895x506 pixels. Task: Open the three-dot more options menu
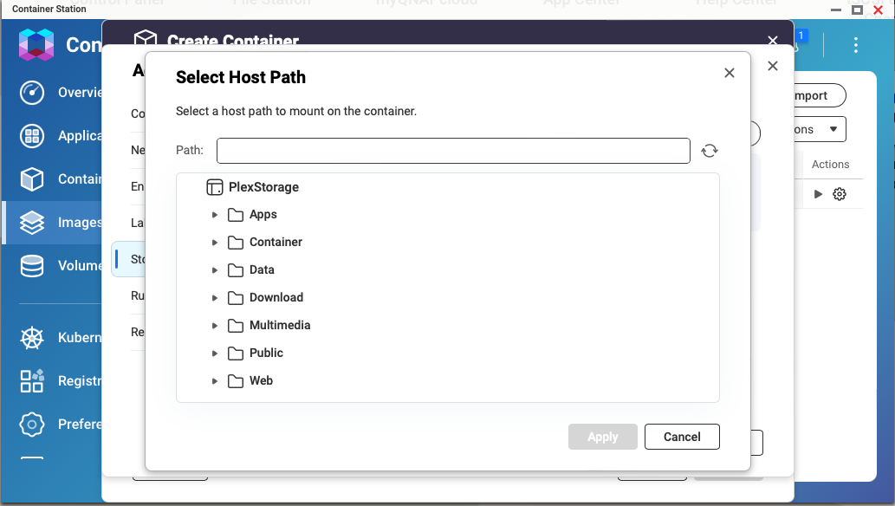[856, 45]
